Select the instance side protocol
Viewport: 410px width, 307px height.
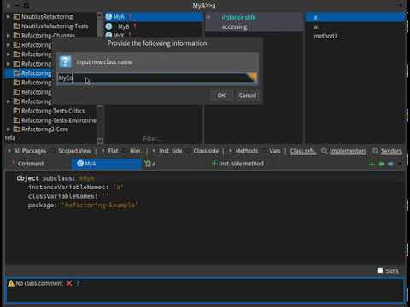238,17
